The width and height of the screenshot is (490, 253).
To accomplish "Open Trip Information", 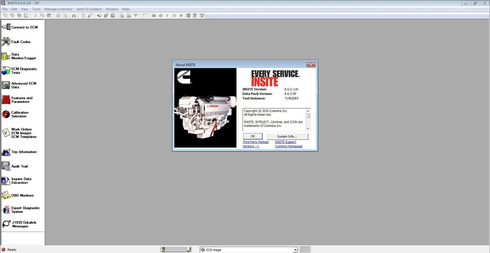I will point(20,152).
